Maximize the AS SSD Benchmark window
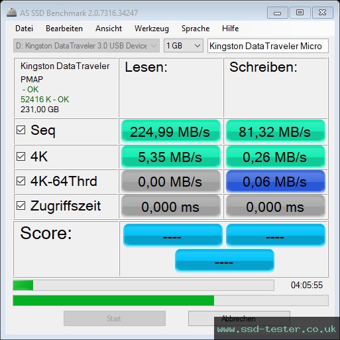Screen dimensions: 340x340 300,13
